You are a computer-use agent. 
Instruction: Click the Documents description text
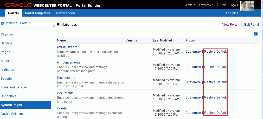91,100
